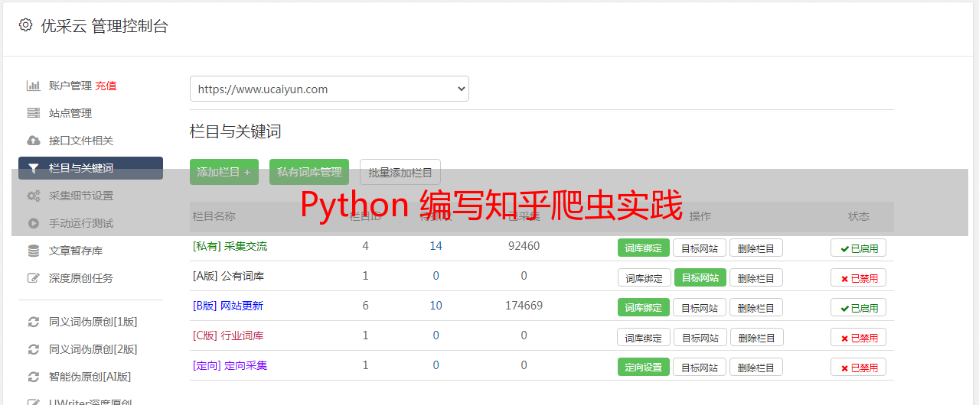This screenshot has width=979, height=405.
Task: Click 词库绑定 for the 采集交流 row
Action: pos(644,248)
